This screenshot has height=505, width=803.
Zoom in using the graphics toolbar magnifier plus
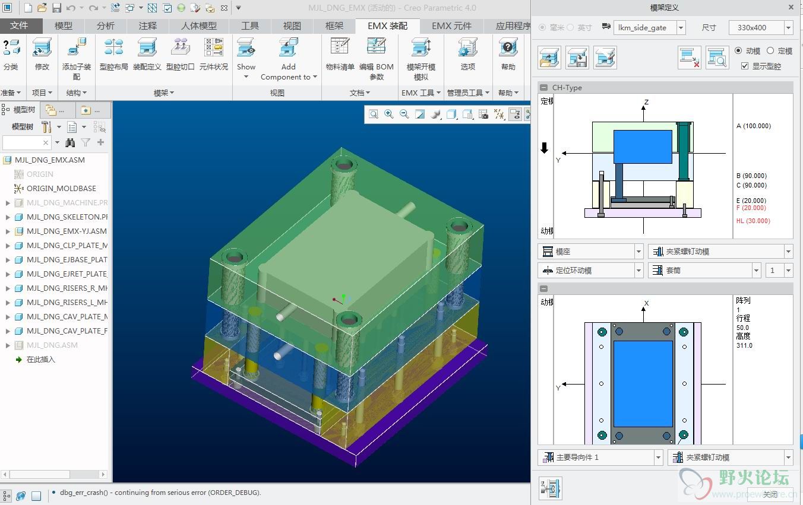(389, 114)
